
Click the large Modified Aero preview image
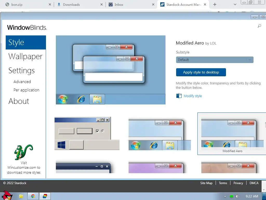pyautogui.click(x=111, y=70)
